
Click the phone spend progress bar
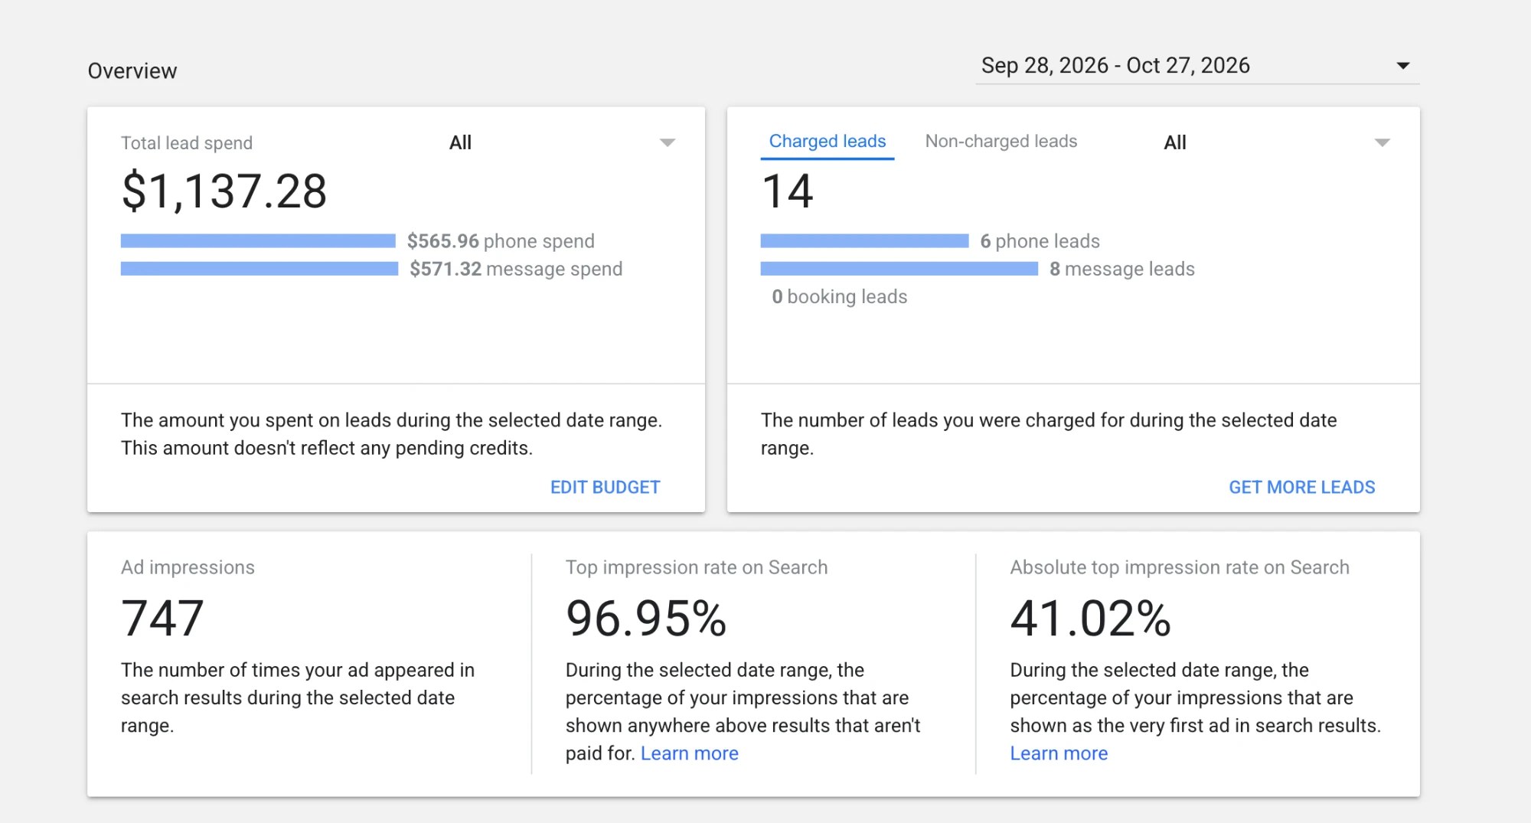coord(258,241)
